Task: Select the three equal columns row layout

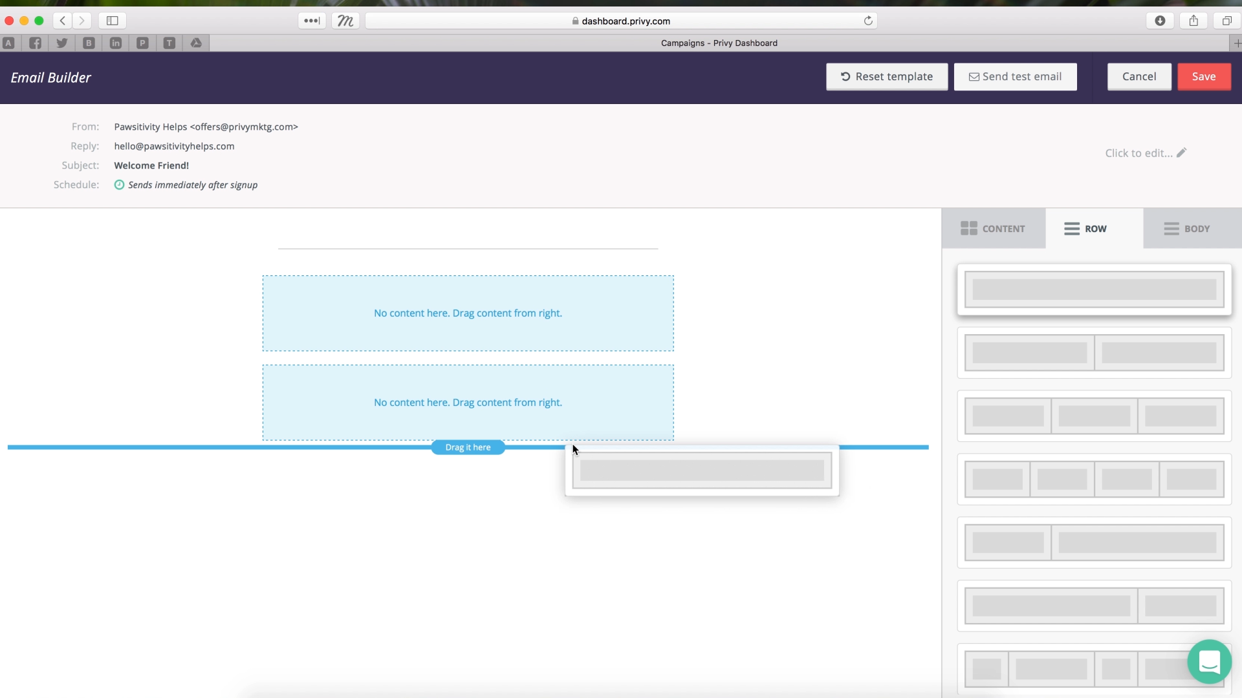Action: tap(1094, 416)
